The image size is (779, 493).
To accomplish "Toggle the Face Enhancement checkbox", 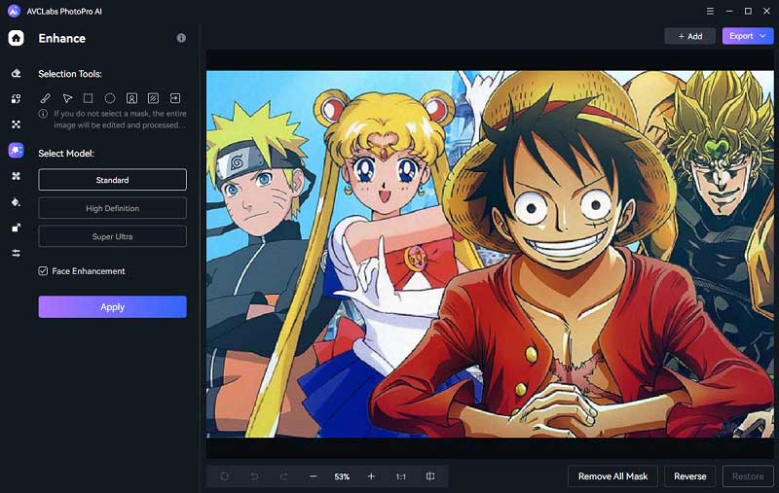I will [x=43, y=270].
